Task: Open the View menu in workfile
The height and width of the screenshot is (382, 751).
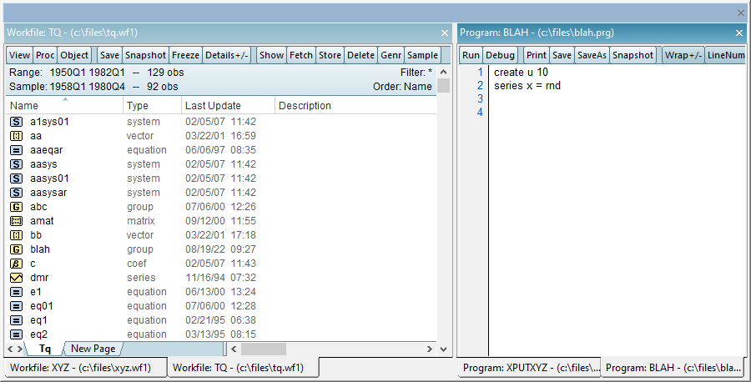Action: pos(20,55)
